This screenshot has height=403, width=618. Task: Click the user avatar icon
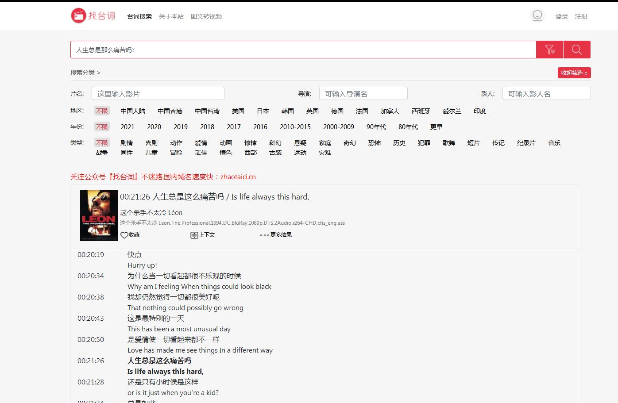click(x=537, y=15)
